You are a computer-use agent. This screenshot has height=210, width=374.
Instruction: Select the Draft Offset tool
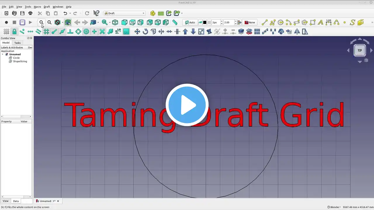tap(153, 32)
